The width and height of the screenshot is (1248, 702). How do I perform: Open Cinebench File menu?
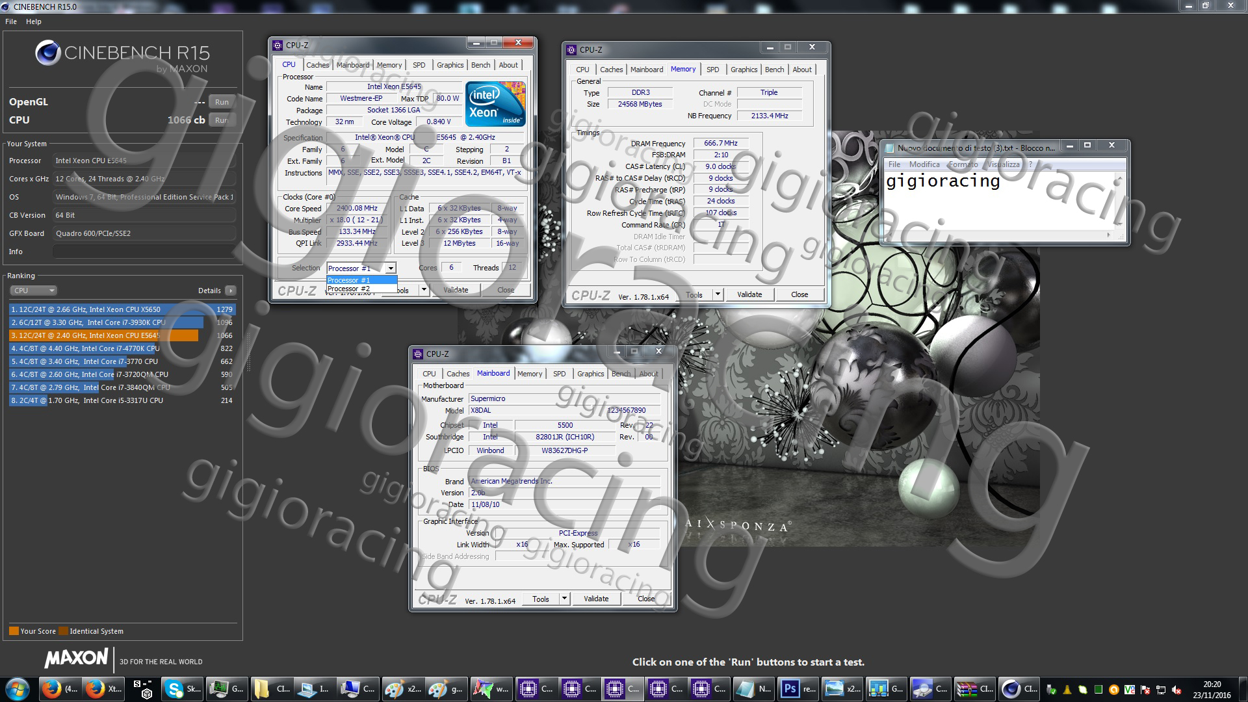tap(11, 21)
